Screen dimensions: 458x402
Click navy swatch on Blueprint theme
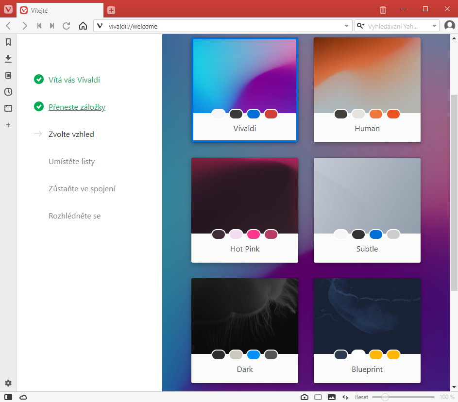tap(341, 355)
